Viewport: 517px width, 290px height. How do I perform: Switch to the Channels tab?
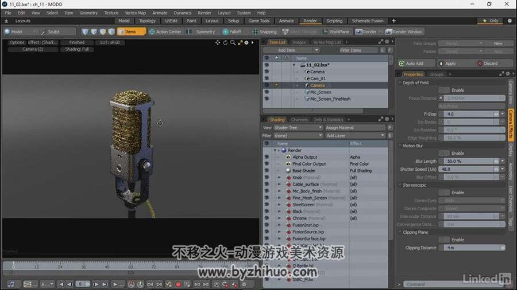(x=299, y=120)
